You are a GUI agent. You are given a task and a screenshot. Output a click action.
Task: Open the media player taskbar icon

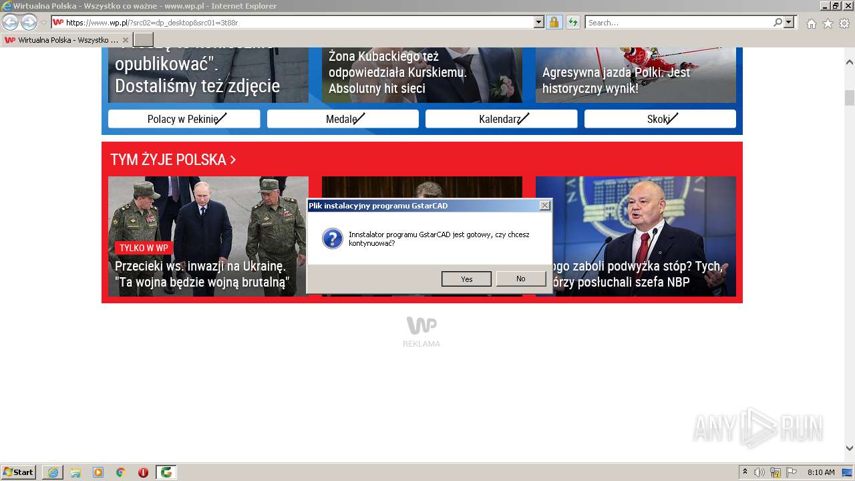coord(98,472)
